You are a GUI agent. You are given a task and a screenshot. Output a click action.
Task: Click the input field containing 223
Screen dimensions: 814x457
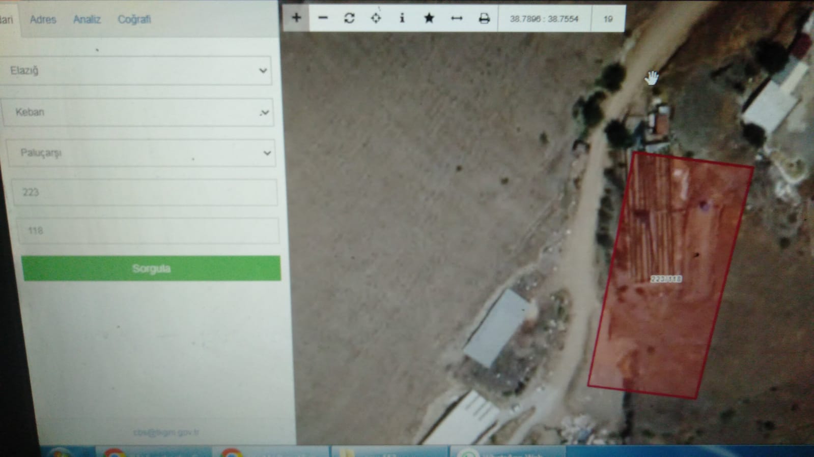click(x=145, y=192)
